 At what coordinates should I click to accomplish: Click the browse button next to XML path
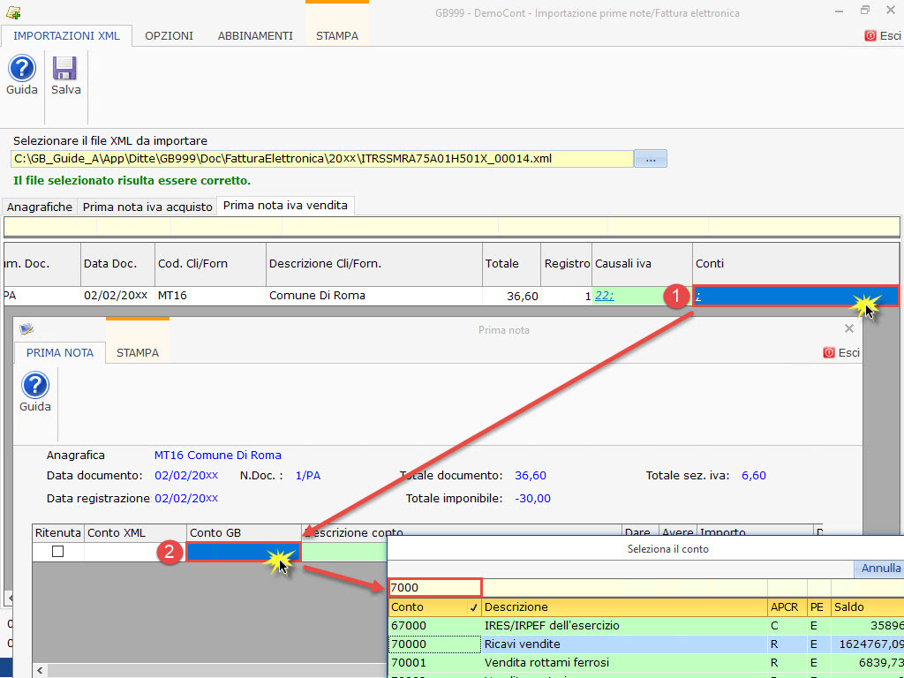651,159
